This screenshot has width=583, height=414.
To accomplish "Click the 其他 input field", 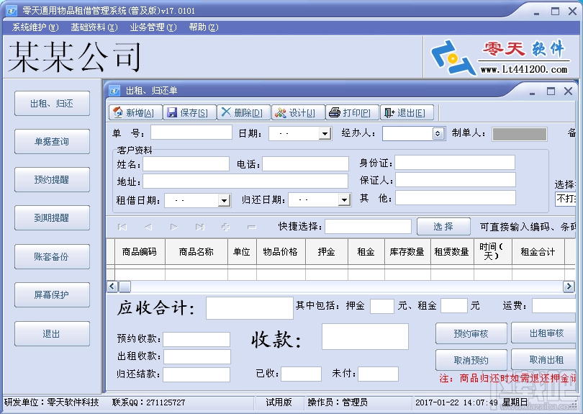I will click(456, 198).
